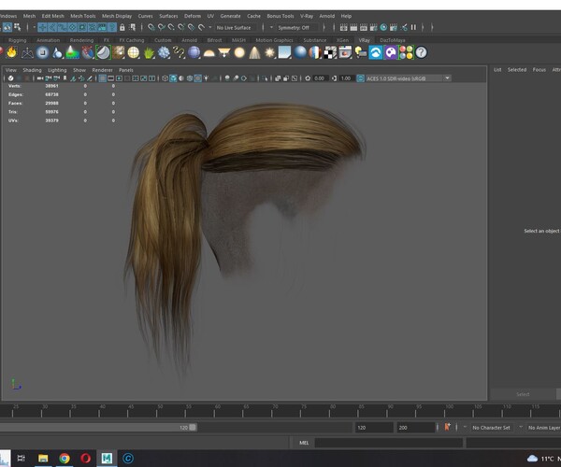The height and width of the screenshot is (467, 561).
Task: Open the No Anim Layer dropdown
Action: coord(544,428)
